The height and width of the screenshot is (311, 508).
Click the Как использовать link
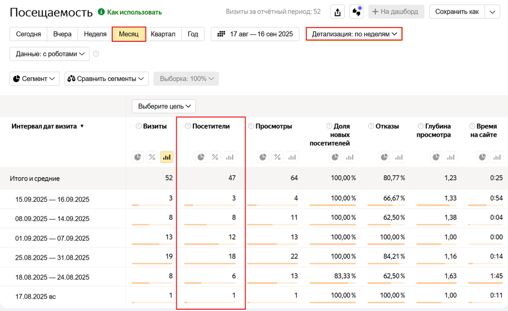click(x=134, y=12)
